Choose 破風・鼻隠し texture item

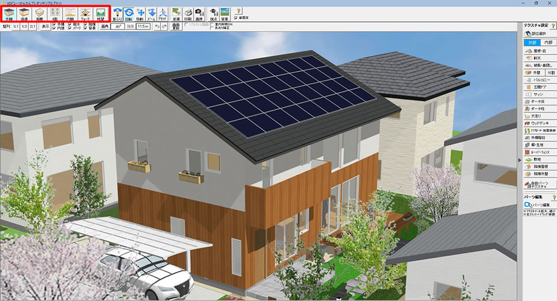pos(540,65)
